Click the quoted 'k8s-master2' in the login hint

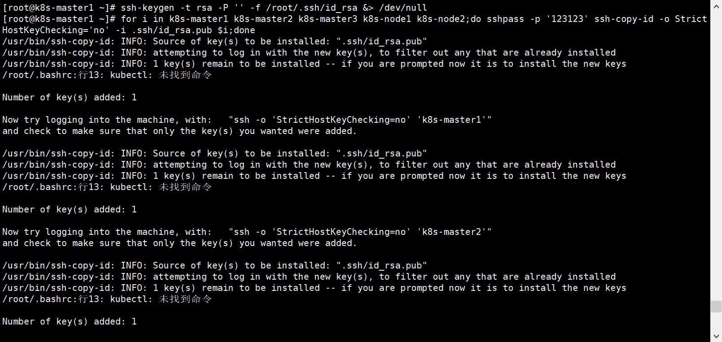(x=452, y=232)
